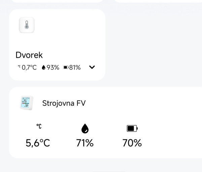Screen dimensions: 202x172
Task: Click the humidity droplet icon above 71%
Action: click(85, 128)
